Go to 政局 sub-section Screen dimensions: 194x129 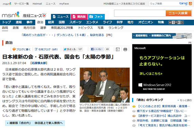[x=5, y=28]
